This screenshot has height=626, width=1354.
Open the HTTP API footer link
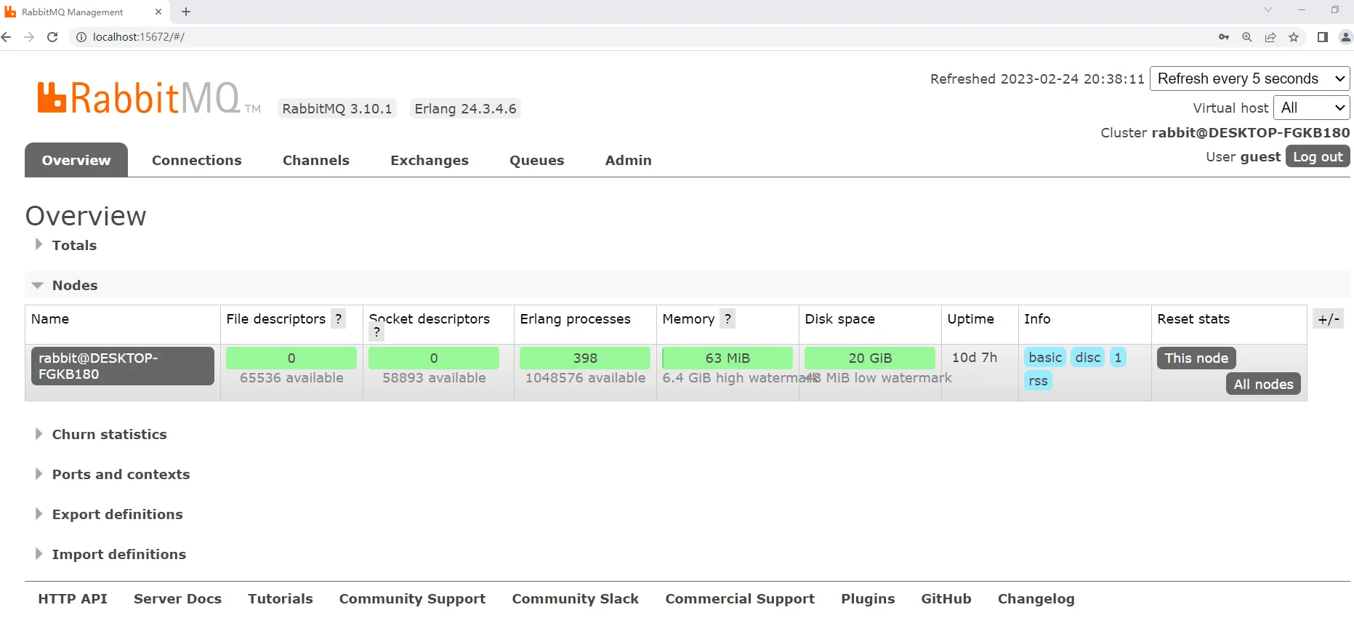(73, 598)
